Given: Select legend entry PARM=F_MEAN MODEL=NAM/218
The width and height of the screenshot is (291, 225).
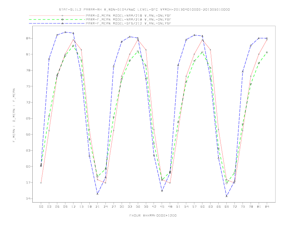Looking at the screenshot, I should coord(128,19).
